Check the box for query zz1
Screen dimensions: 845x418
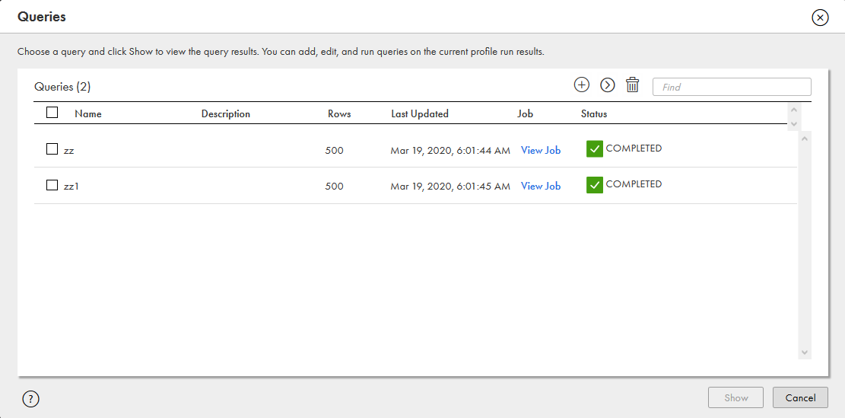(x=52, y=185)
